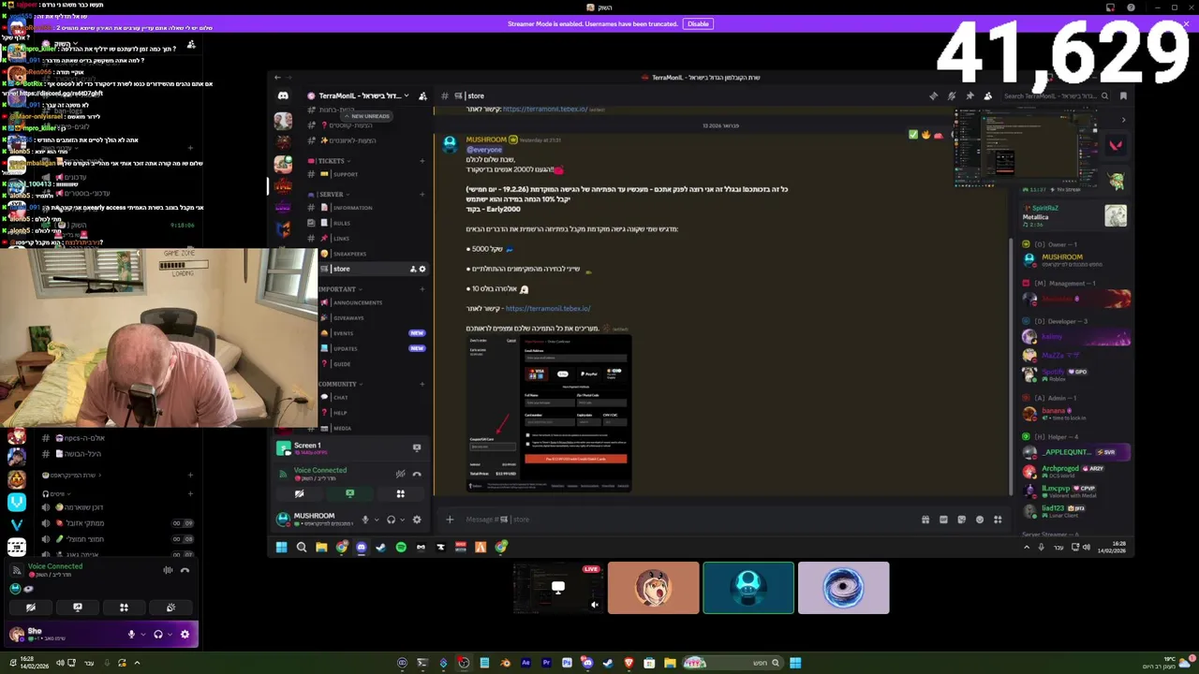Screen dimensions: 1199x674
Task: Open threads icon in store channel header
Action: click(x=933, y=95)
